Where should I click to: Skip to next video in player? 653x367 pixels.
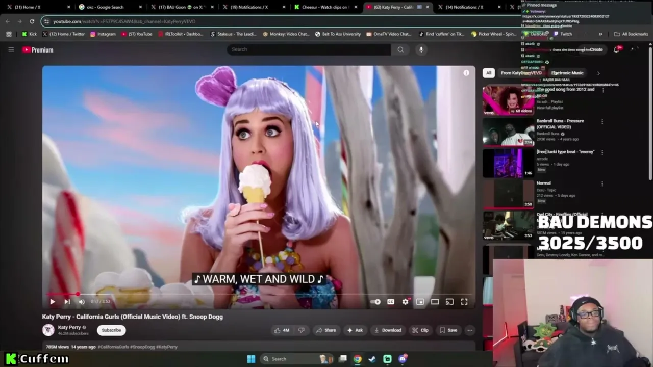(x=67, y=302)
